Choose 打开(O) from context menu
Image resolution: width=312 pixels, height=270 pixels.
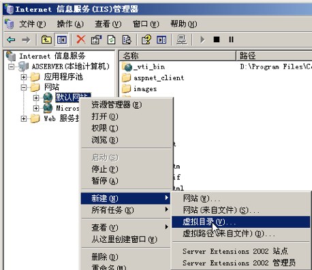point(126,116)
